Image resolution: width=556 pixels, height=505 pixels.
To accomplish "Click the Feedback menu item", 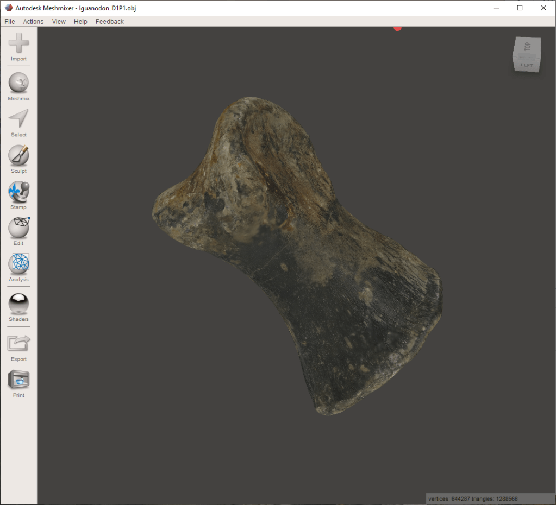I will click(x=109, y=22).
